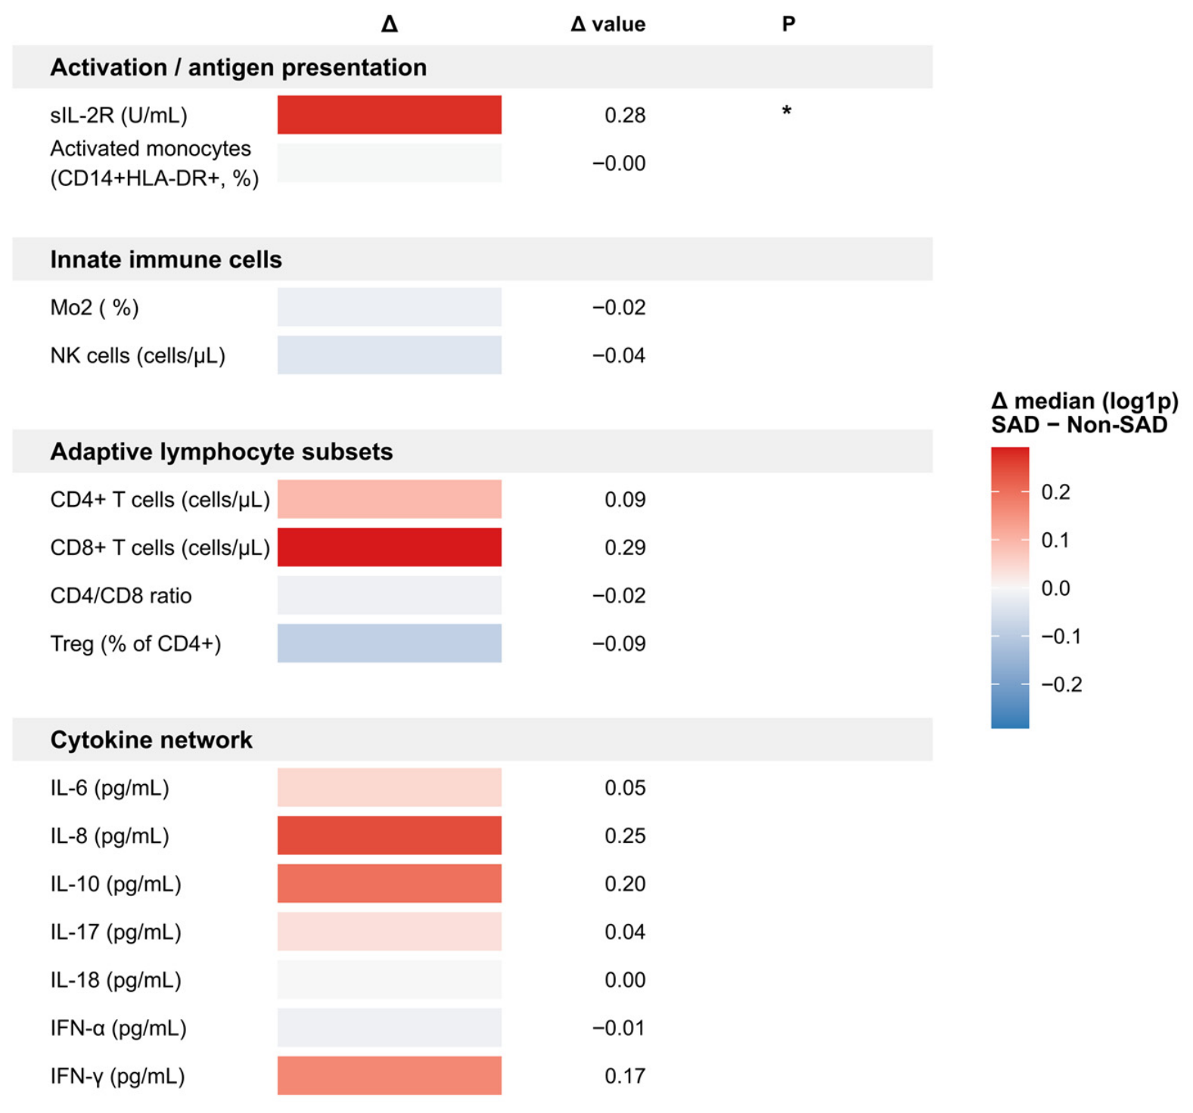Click the 0.29 value for CD8+ T cells
Image resolution: width=1193 pixels, height=1113 pixels.
[625, 547]
